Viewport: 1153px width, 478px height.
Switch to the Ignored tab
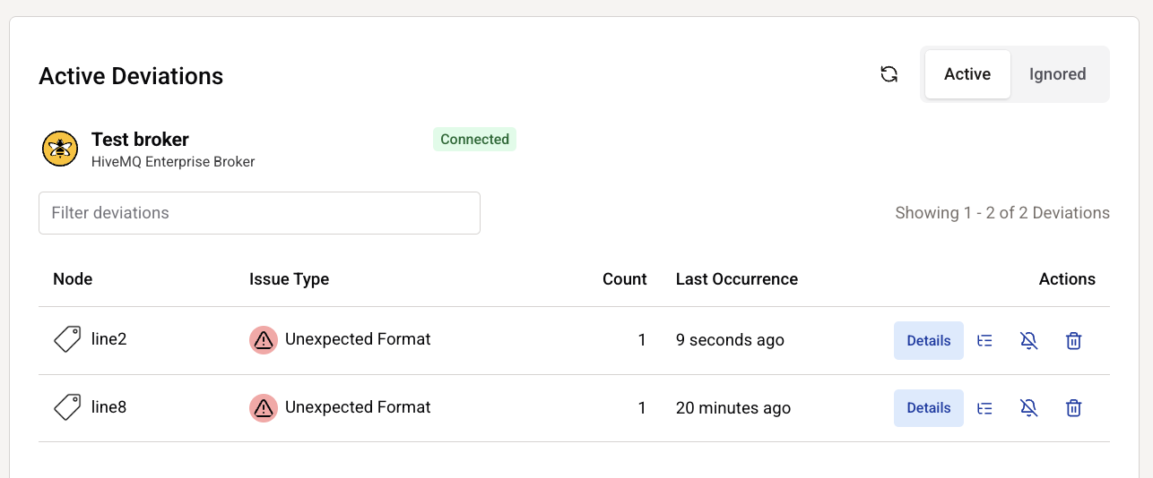point(1057,74)
